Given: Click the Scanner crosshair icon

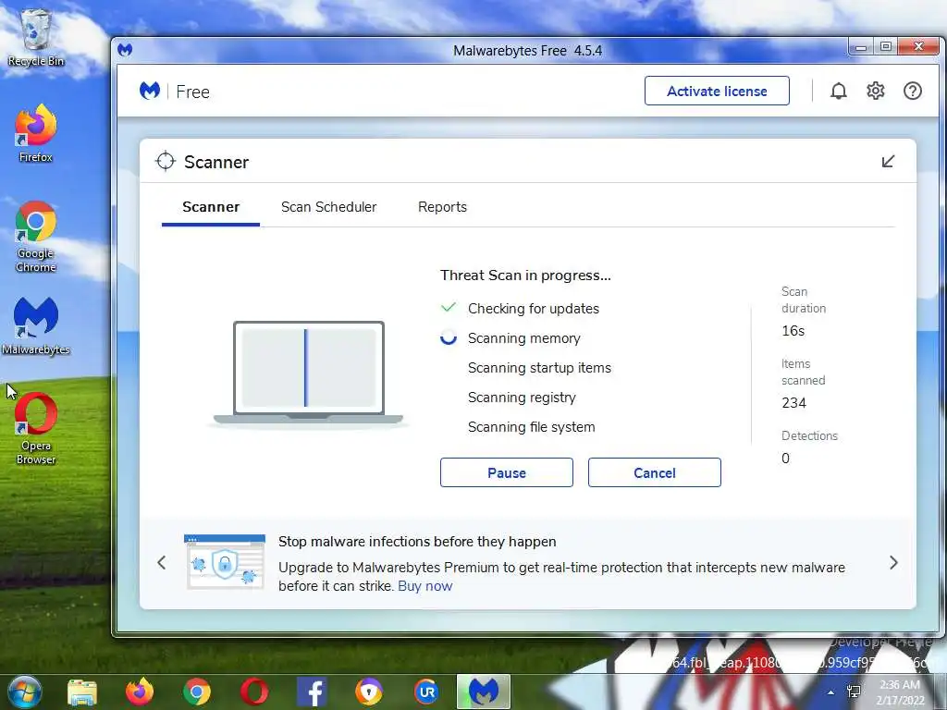Looking at the screenshot, I should pyautogui.click(x=165, y=161).
